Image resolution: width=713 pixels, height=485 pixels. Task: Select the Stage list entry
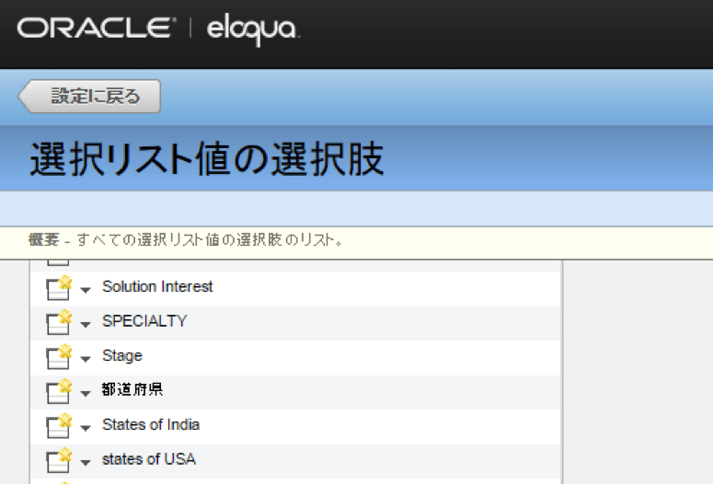(x=122, y=356)
